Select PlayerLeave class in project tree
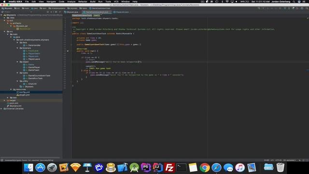 pos(34,59)
